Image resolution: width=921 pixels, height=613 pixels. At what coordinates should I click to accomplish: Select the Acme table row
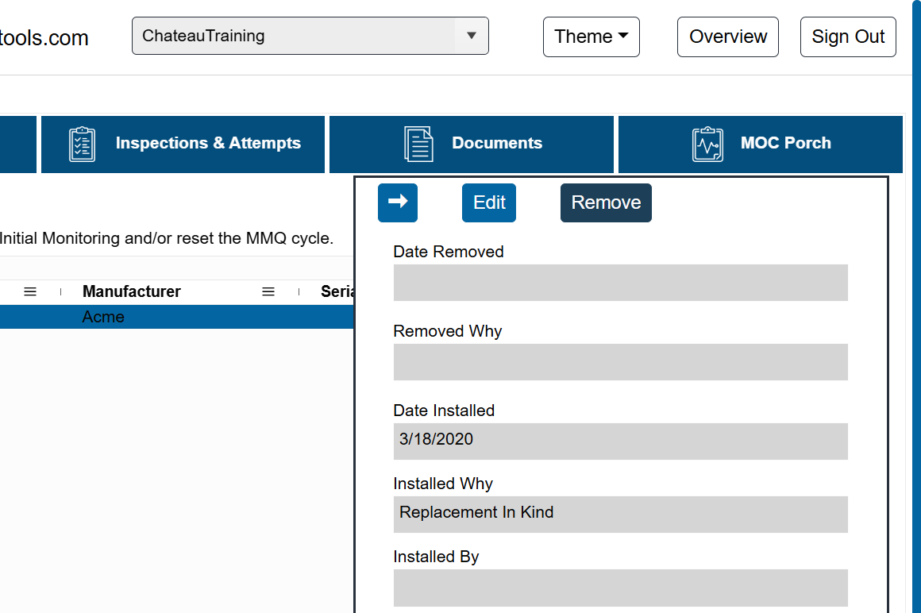tap(176, 317)
